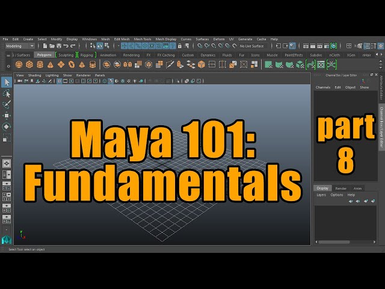Image resolution: width=385 pixels, height=289 pixels.
Task: Open the viewport Shading menu
Action: pos(35,75)
